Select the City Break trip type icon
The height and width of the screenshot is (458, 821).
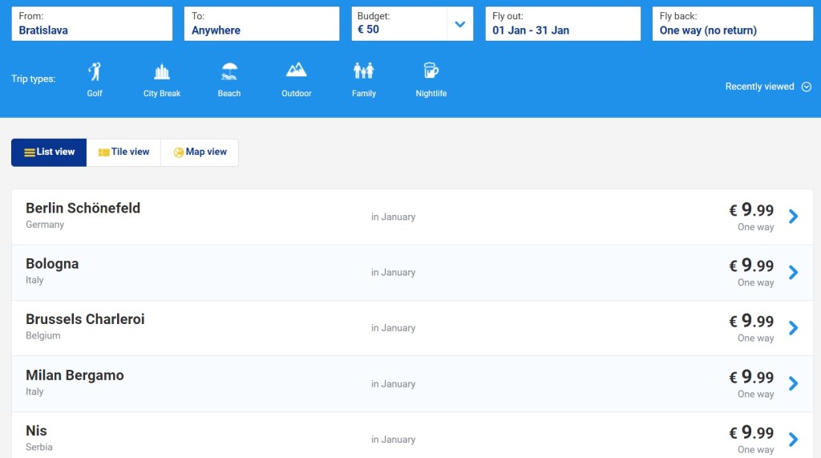[x=162, y=71]
